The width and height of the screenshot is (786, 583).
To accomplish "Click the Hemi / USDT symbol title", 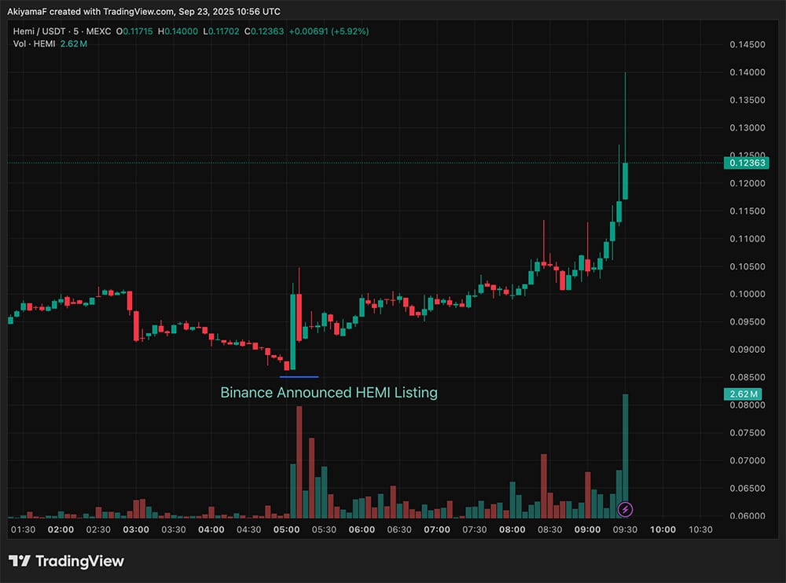I will click(39, 32).
